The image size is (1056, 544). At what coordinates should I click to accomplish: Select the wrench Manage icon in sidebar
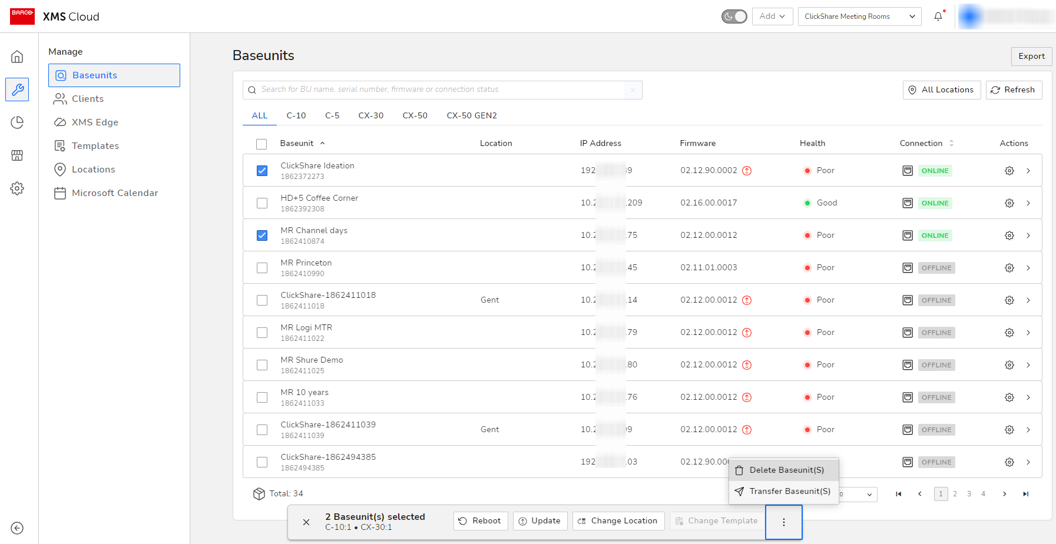coord(17,89)
